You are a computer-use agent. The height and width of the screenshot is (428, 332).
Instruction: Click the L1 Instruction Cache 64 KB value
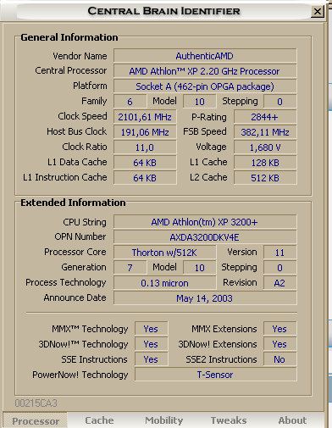coord(145,178)
